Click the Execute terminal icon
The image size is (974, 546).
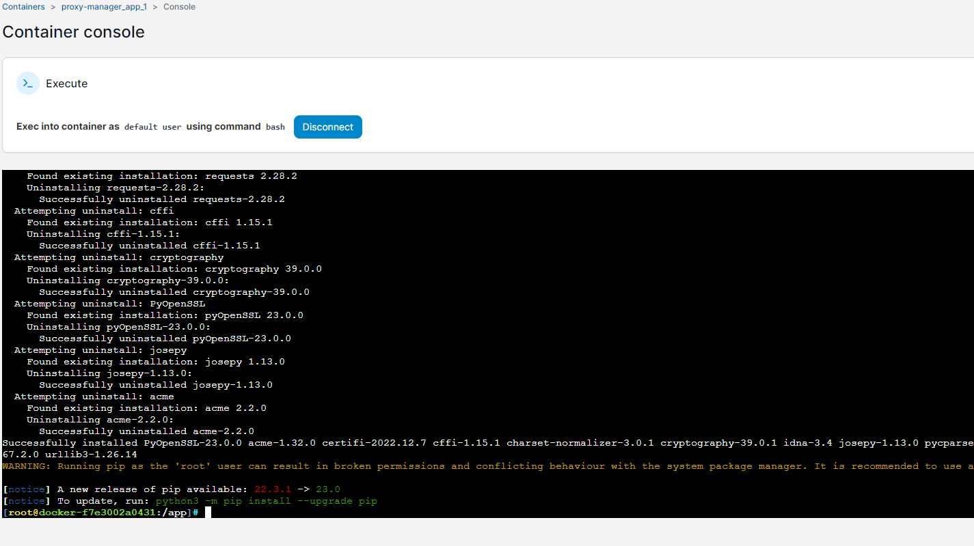(28, 83)
